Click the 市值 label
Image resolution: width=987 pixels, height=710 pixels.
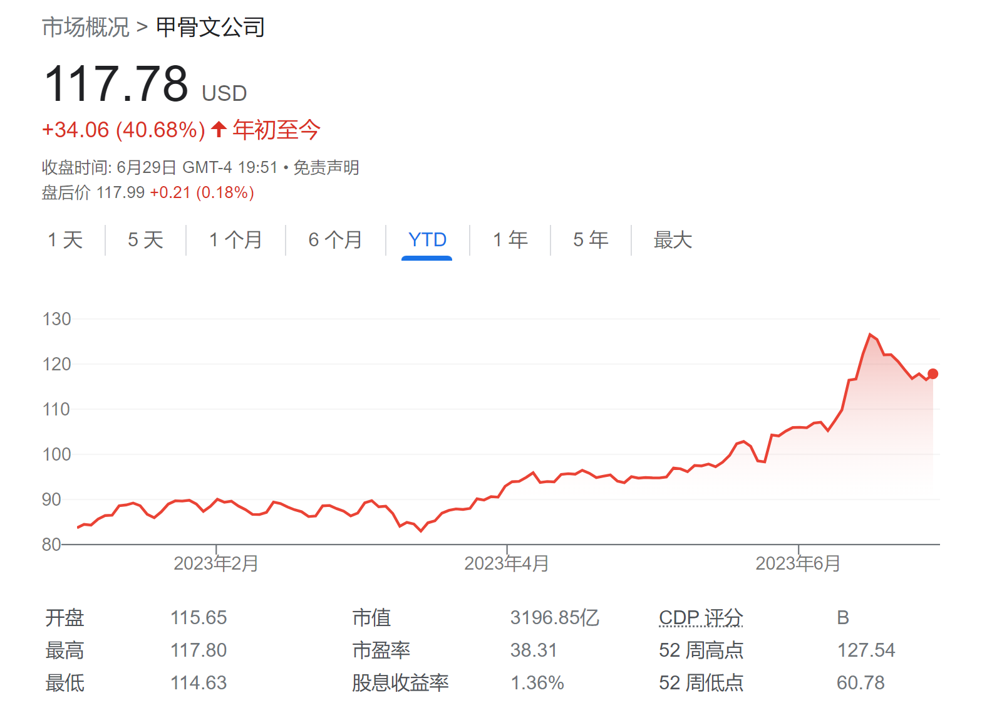click(371, 618)
